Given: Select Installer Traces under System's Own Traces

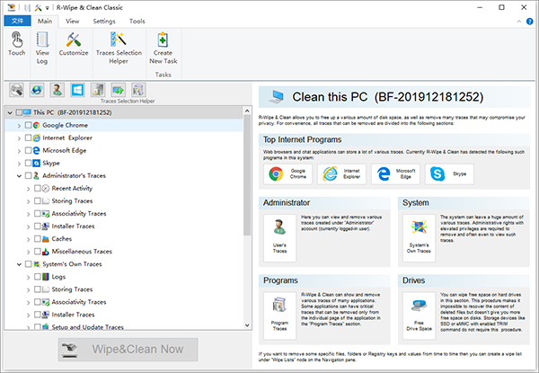Looking at the screenshot, I should (x=73, y=315).
